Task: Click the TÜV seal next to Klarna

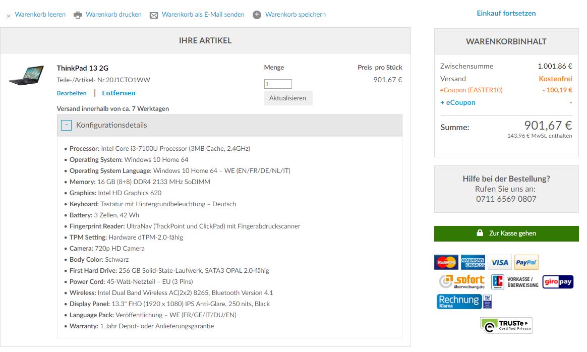Action: tap(487, 301)
